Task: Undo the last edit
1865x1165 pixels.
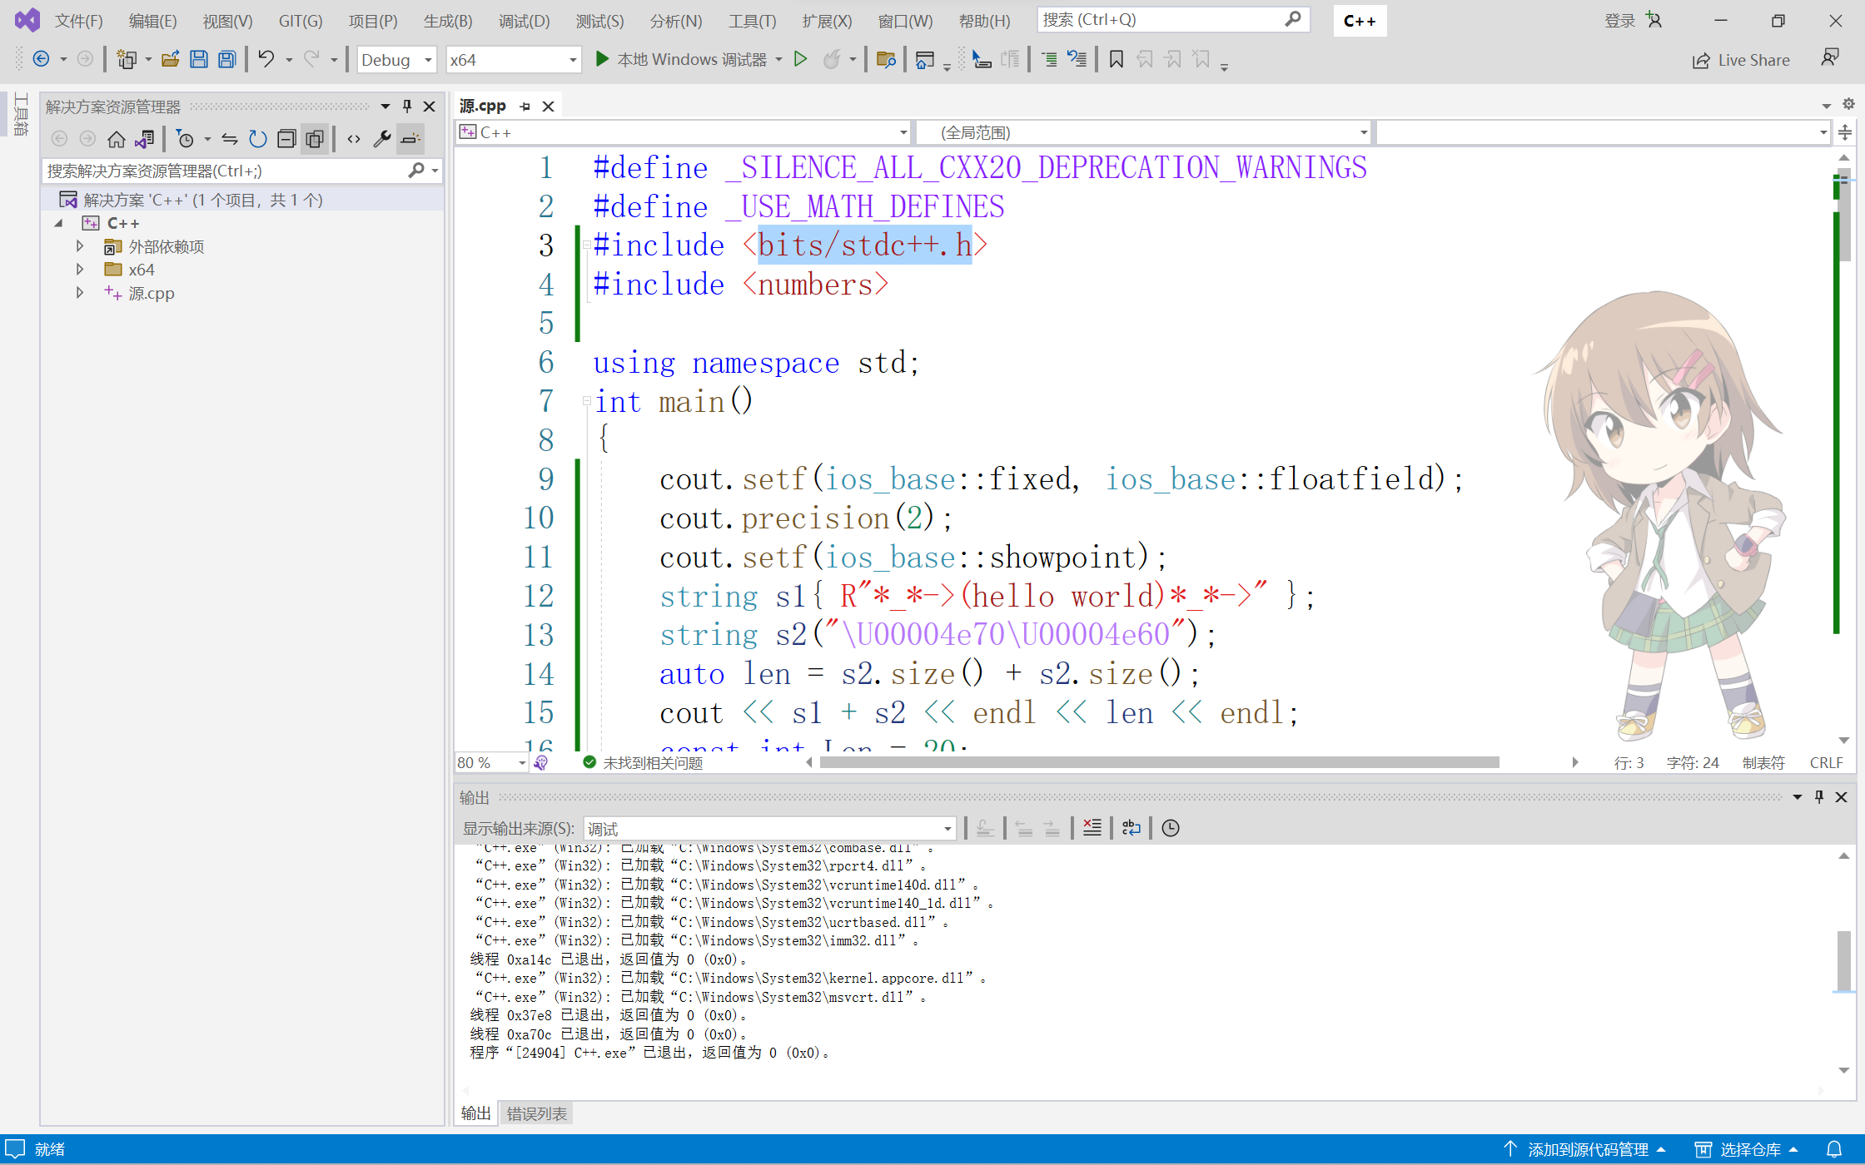Action: click(x=266, y=59)
